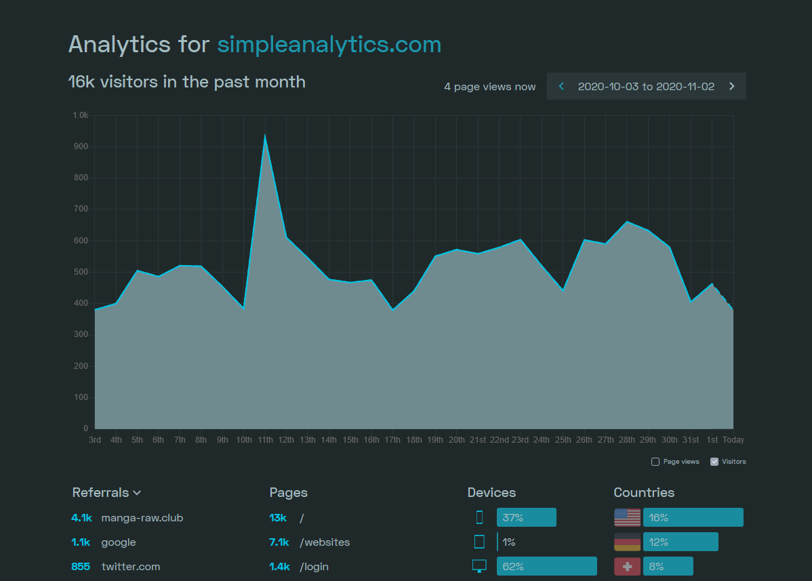The width and height of the screenshot is (812, 581).
Task: Click the 31st label on the x-axis
Action: (691, 439)
